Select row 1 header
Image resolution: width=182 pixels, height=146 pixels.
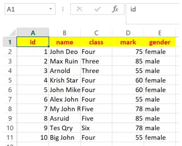[10, 42]
